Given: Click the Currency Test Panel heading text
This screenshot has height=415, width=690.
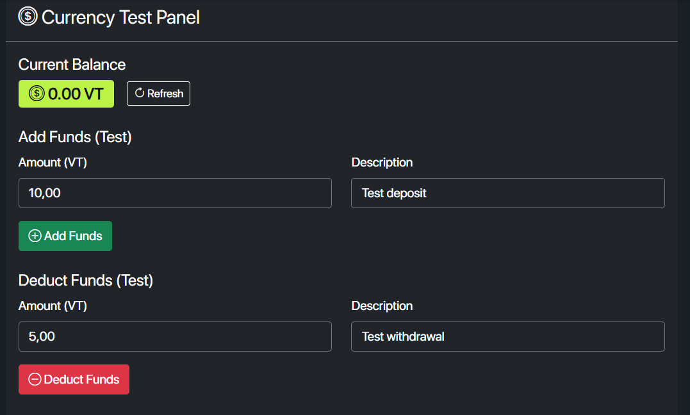Looking at the screenshot, I should [x=120, y=17].
